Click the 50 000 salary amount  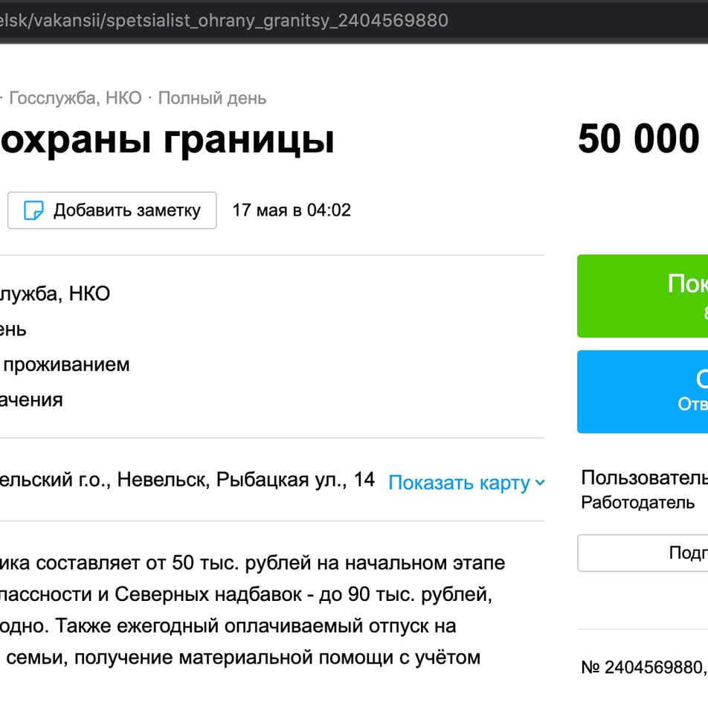639,138
